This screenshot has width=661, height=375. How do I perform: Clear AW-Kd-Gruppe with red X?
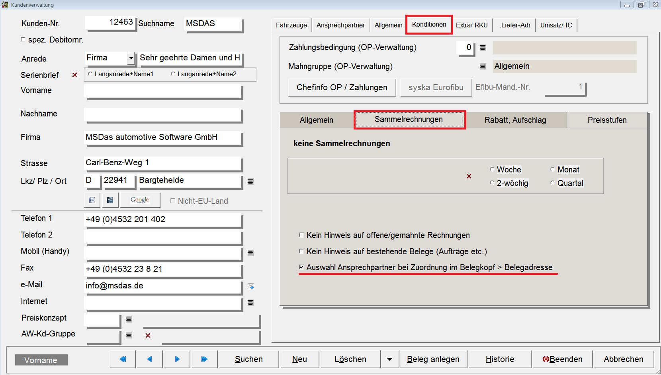tap(148, 335)
